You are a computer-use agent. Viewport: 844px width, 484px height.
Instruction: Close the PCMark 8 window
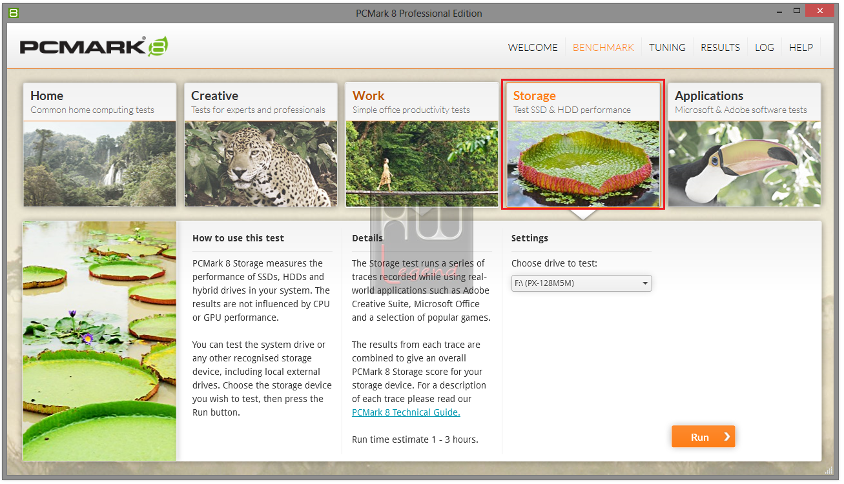pos(821,10)
